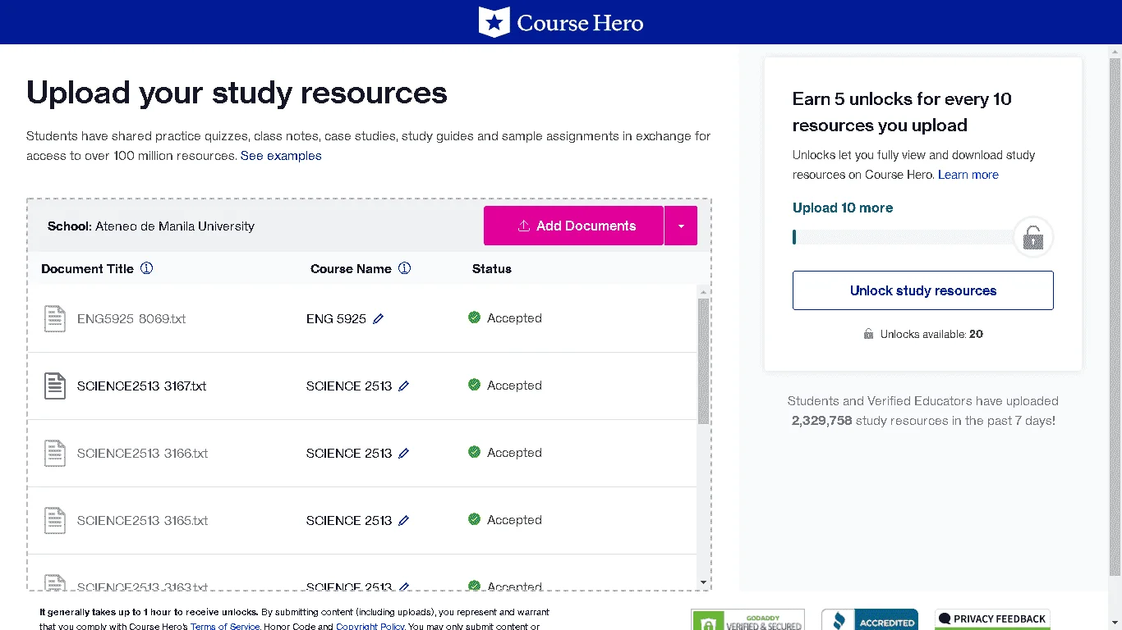Click the Add Documents button
1122x630 pixels.
click(573, 226)
